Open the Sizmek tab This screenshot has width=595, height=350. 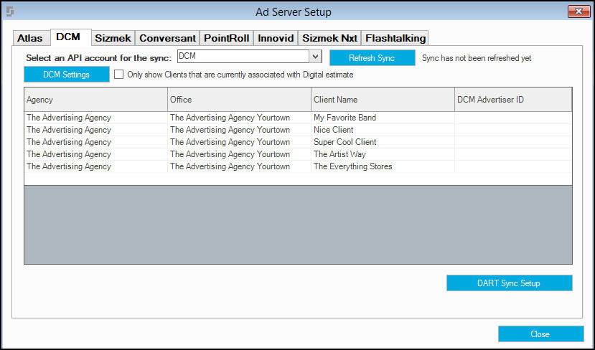(113, 38)
